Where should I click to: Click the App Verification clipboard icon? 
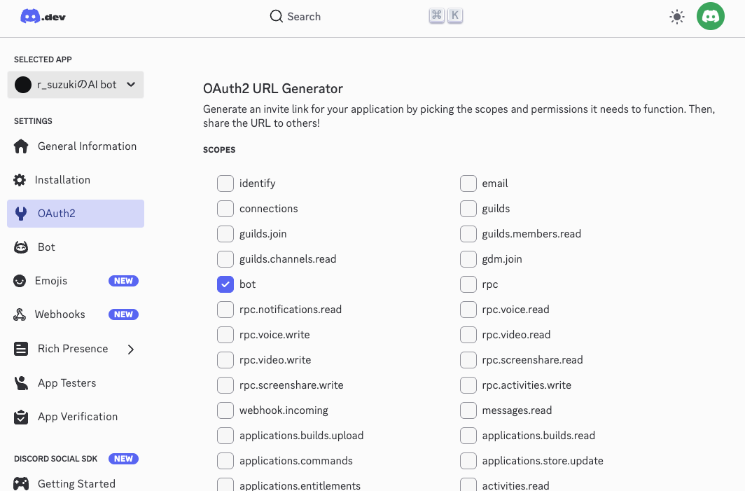tap(21, 417)
